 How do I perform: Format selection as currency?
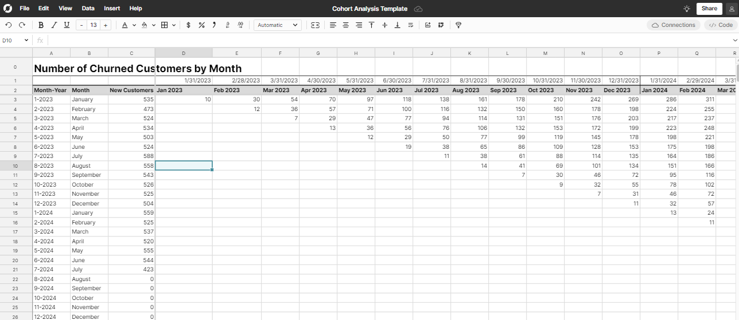[x=189, y=25]
